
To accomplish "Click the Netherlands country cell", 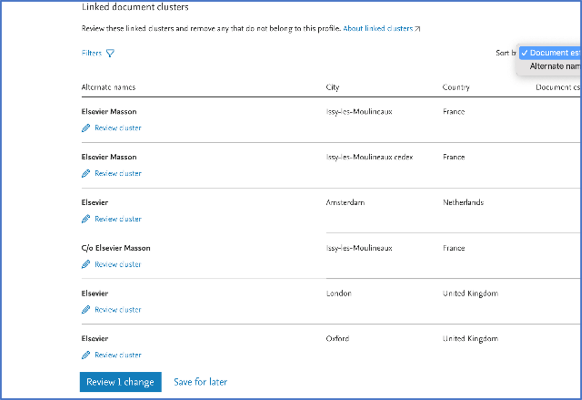I will 463,202.
